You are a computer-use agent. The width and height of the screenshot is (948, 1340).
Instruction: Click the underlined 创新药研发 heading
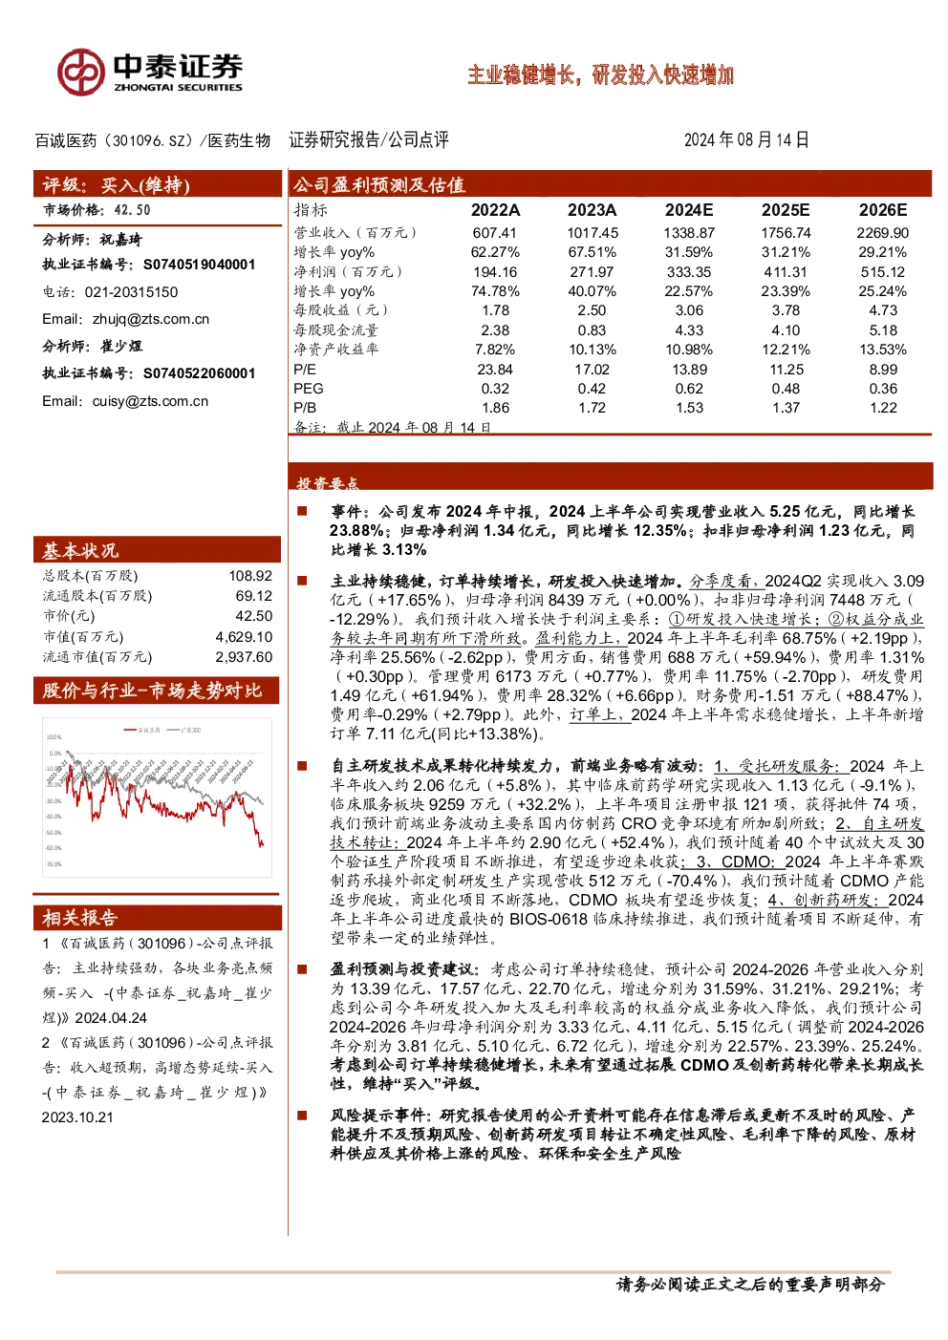pos(828,900)
